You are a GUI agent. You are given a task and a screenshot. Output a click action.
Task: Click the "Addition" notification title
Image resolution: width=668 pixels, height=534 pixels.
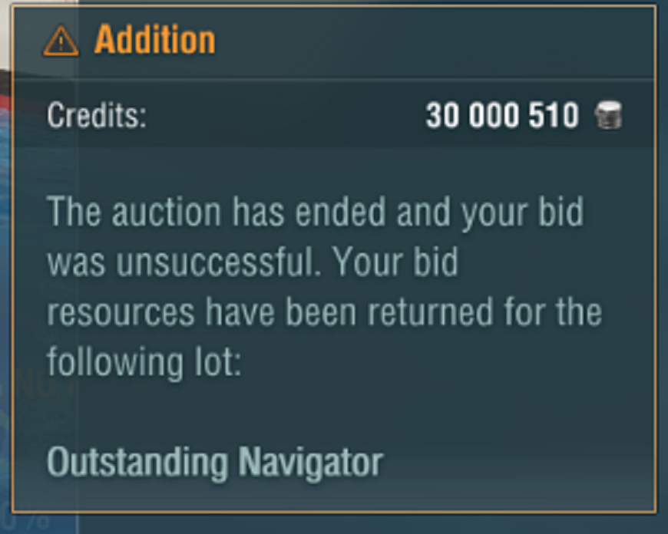click(154, 41)
